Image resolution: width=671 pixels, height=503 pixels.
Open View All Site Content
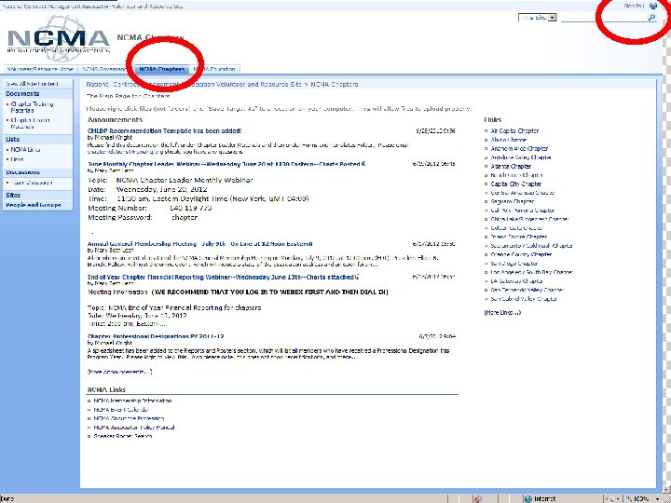pos(32,84)
